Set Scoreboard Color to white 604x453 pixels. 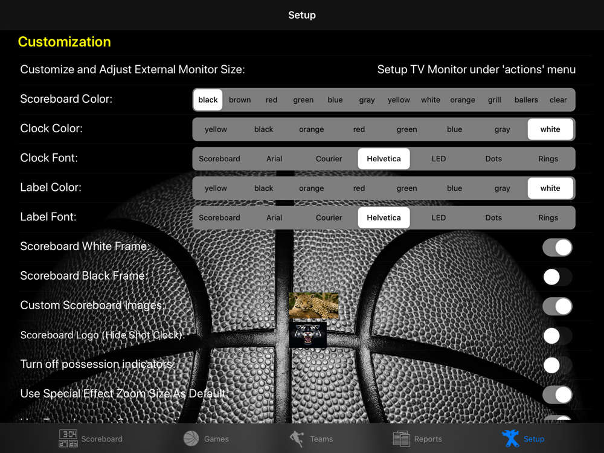click(x=431, y=100)
